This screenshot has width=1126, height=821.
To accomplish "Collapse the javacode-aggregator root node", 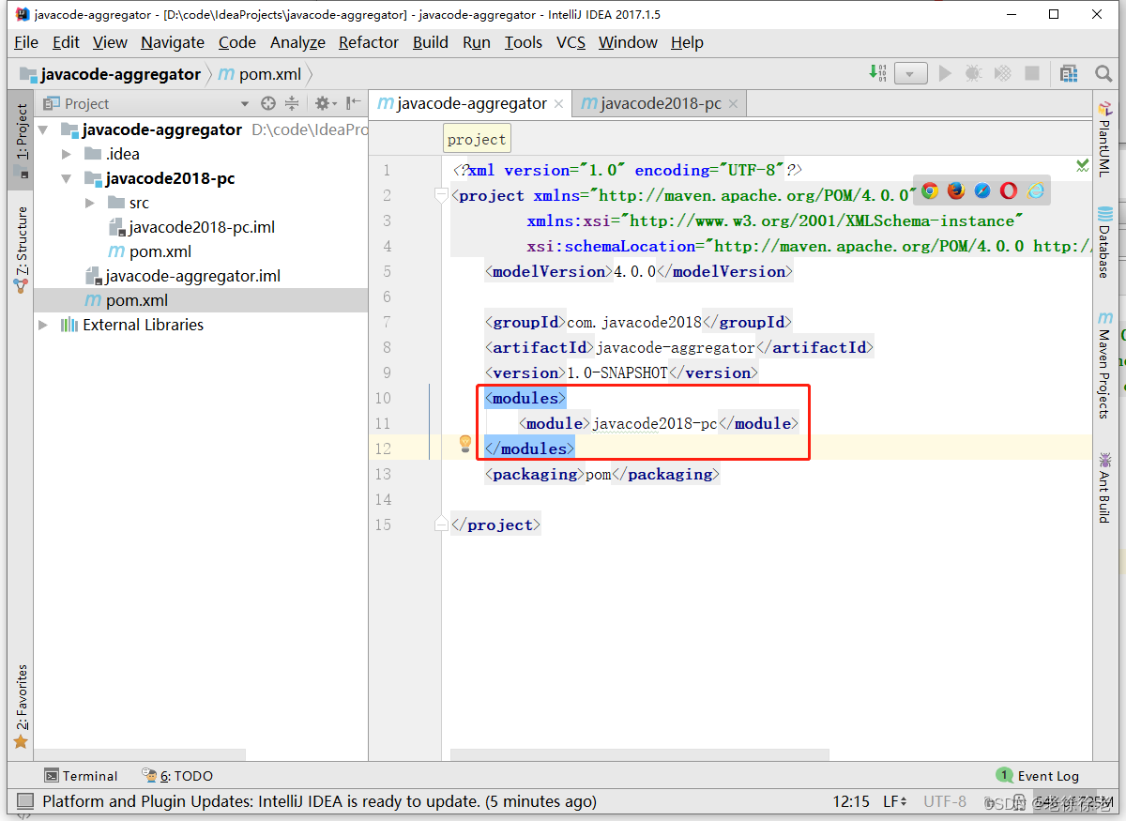I will (43, 129).
